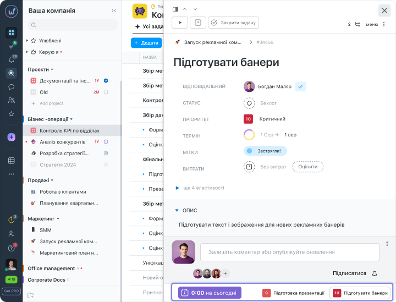
Task: Start the task timer play button
Action: tap(179, 23)
